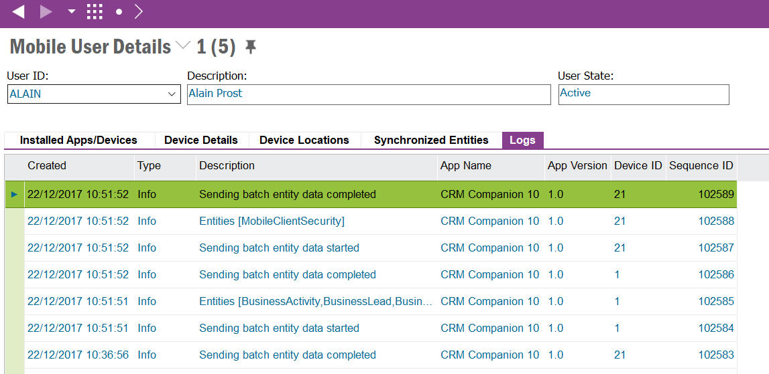Select the Entities [MobileClientSecurity] log row
Viewport: 769px width, 374px height.
coord(272,221)
